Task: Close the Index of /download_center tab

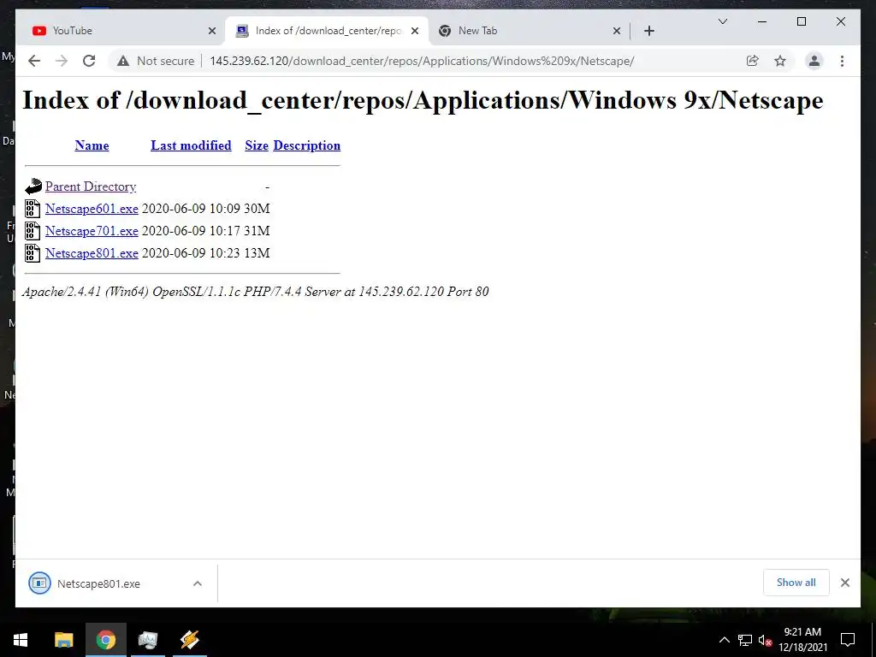Action: pos(415,31)
